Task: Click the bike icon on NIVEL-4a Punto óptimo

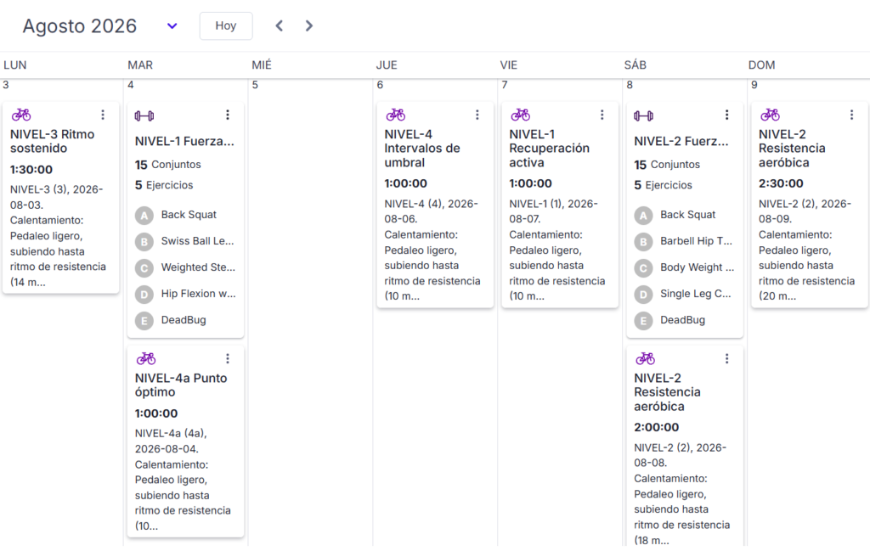Action: [146, 358]
